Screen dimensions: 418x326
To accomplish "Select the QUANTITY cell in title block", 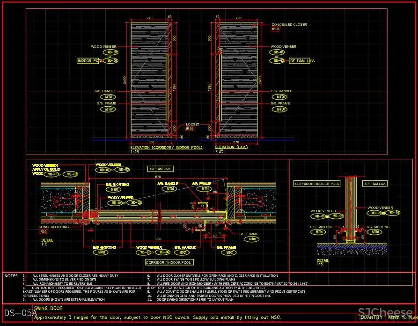I will (372, 317).
